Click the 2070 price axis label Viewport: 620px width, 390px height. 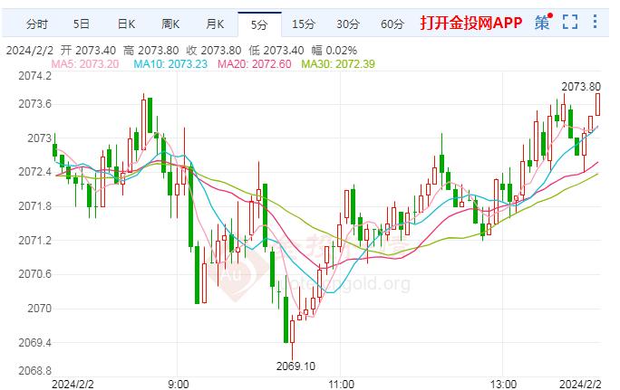pos(39,309)
